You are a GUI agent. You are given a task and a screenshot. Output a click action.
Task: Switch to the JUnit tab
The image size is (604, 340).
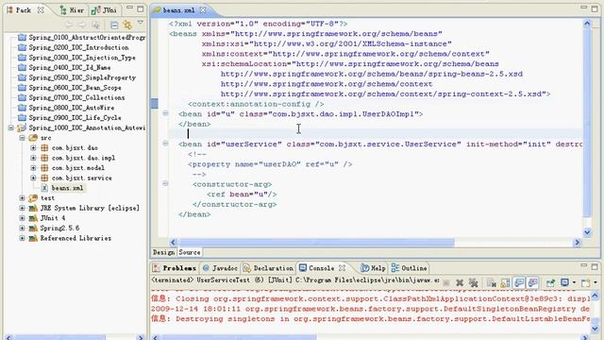click(x=104, y=10)
